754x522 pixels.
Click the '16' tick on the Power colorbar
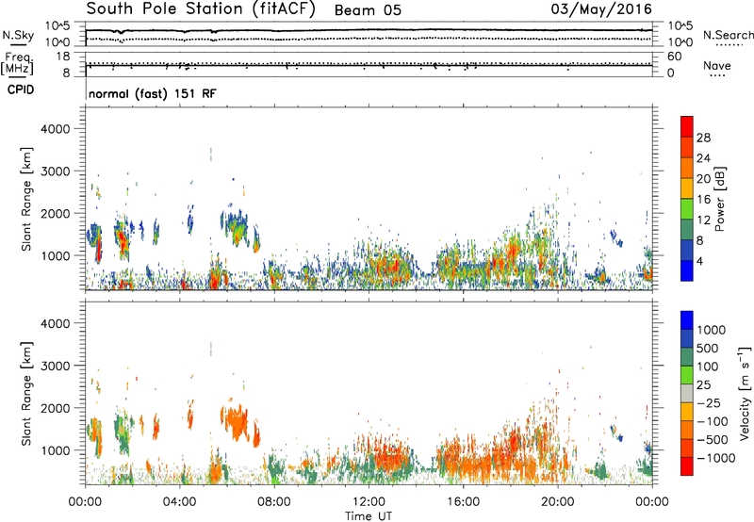[703, 200]
